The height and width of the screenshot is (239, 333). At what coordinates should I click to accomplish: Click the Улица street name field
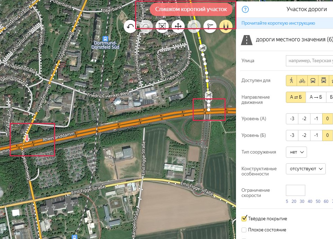309,61
